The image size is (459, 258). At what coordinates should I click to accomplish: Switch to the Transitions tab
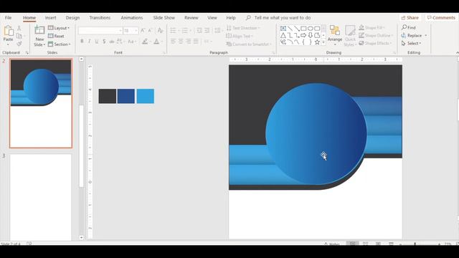(x=100, y=18)
